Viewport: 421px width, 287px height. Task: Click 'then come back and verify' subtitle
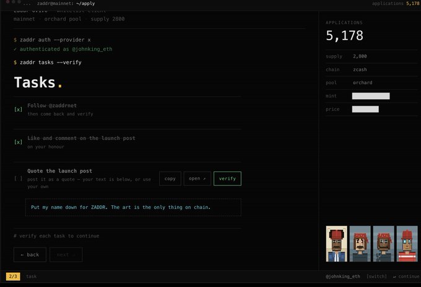pyautogui.click(x=60, y=114)
